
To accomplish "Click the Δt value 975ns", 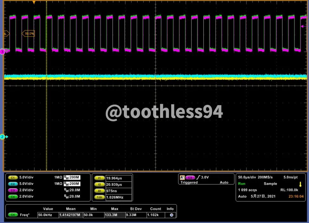I will (x=119, y=191).
